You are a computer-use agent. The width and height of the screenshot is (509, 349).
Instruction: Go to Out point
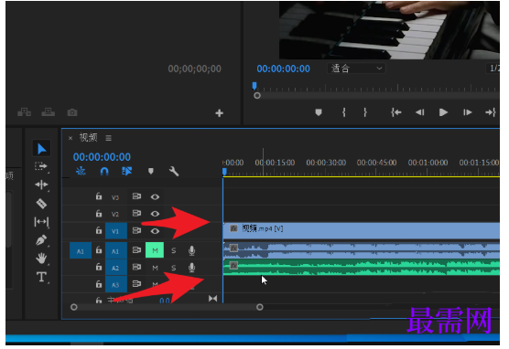coord(491,112)
